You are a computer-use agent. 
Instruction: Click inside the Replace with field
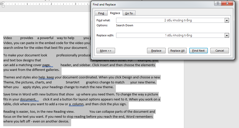pos(170,35)
